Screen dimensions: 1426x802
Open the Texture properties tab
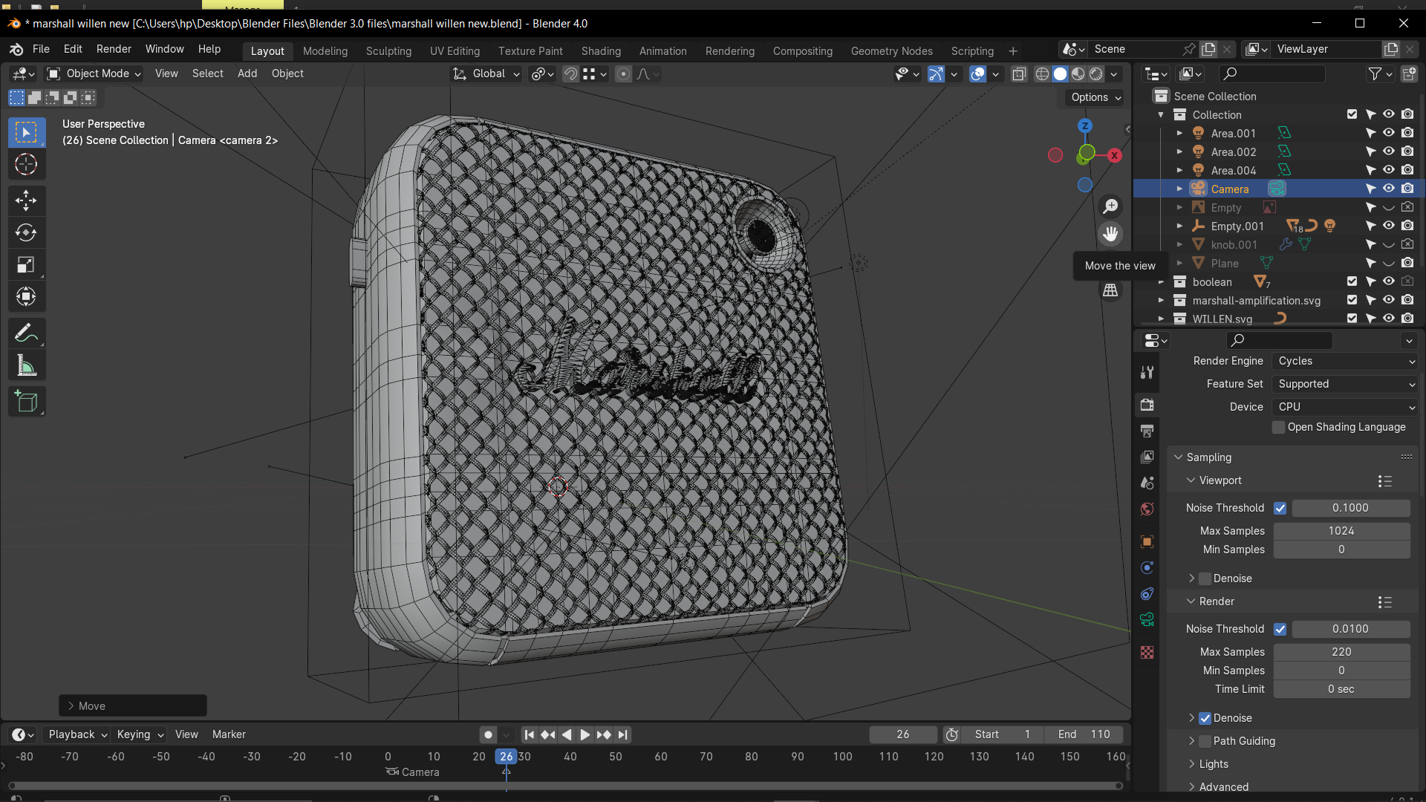[1147, 652]
